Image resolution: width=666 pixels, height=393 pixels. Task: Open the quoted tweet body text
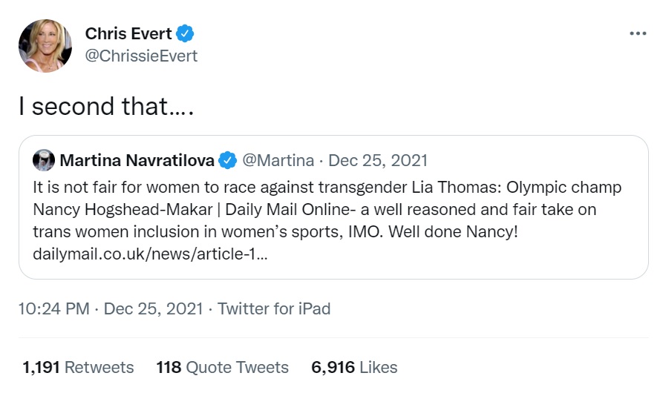(x=327, y=209)
